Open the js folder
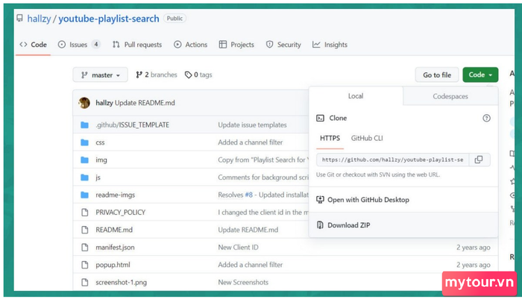The height and width of the screenshot is (302, 522). point(98,177)
